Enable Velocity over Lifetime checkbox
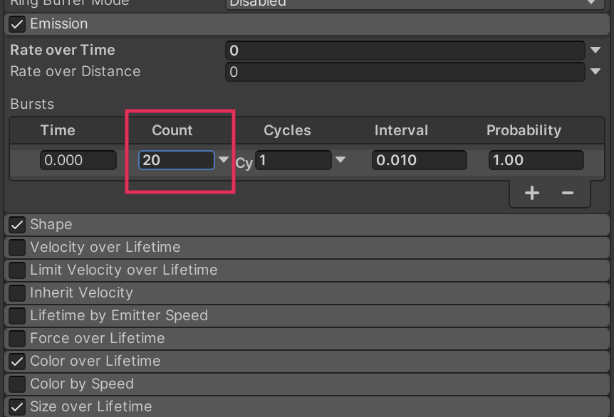 [17, 248]
